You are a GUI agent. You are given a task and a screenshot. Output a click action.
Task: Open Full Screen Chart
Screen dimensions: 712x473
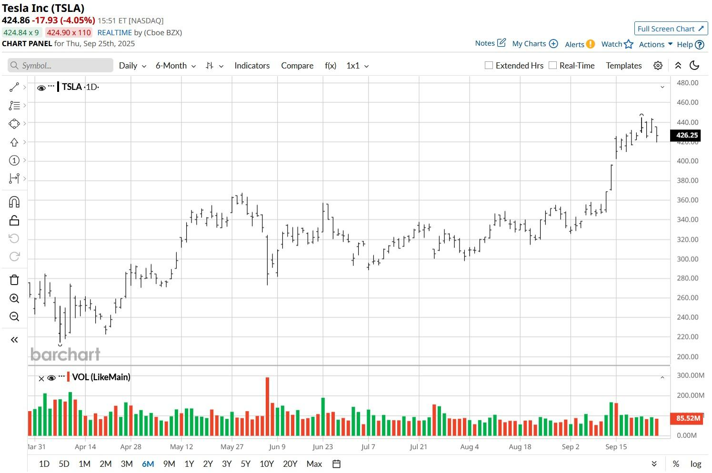tap(671, 29)
